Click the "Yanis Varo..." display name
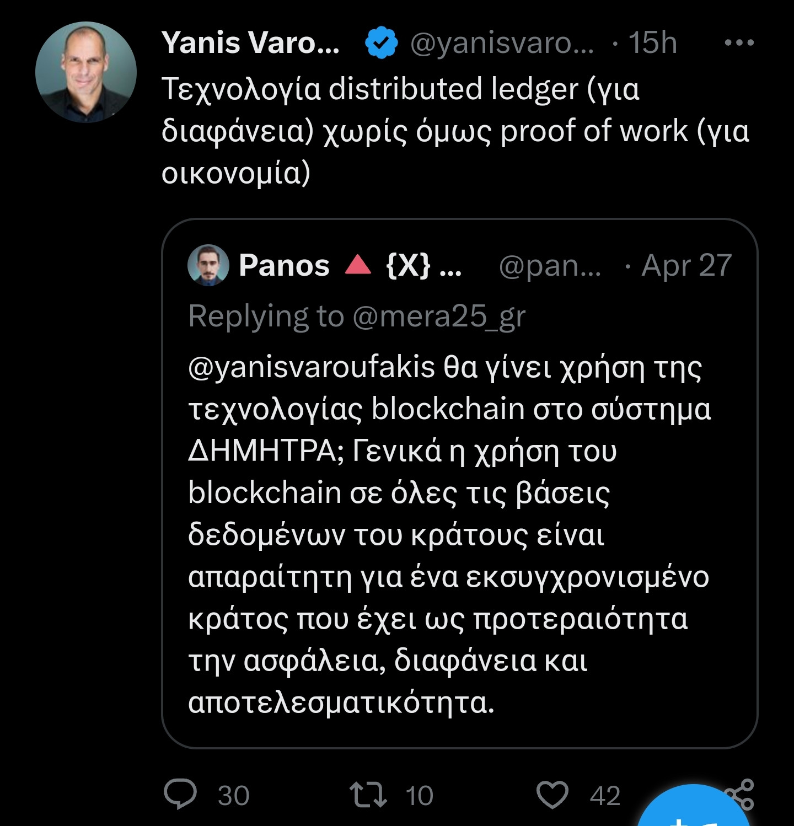 point(250,42)
